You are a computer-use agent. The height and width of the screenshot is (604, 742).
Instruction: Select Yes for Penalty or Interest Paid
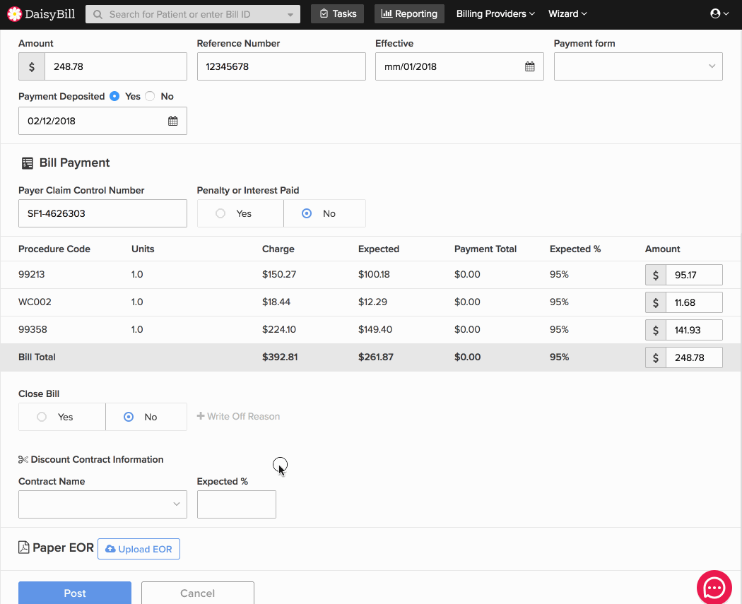tap(220, 213)
